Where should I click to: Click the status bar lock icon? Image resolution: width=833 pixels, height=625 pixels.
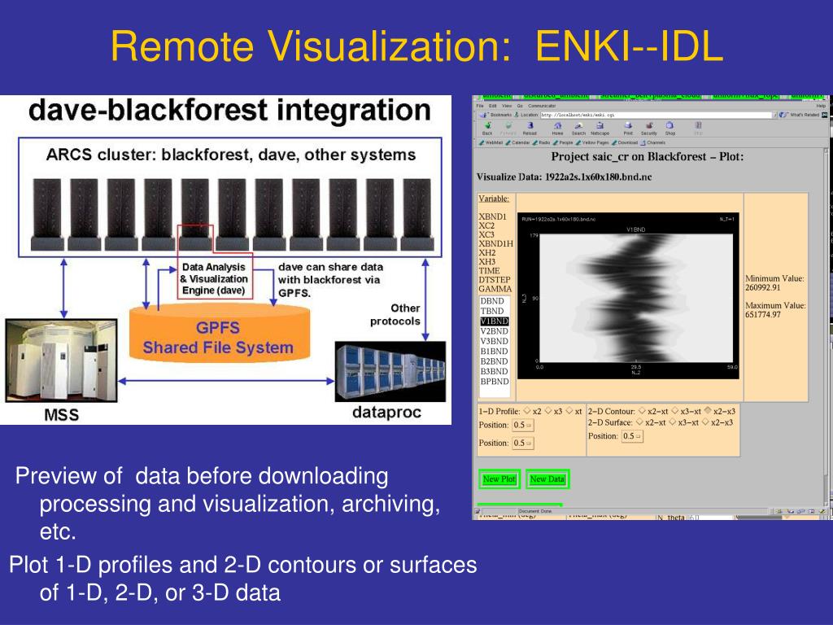point(477,511)
